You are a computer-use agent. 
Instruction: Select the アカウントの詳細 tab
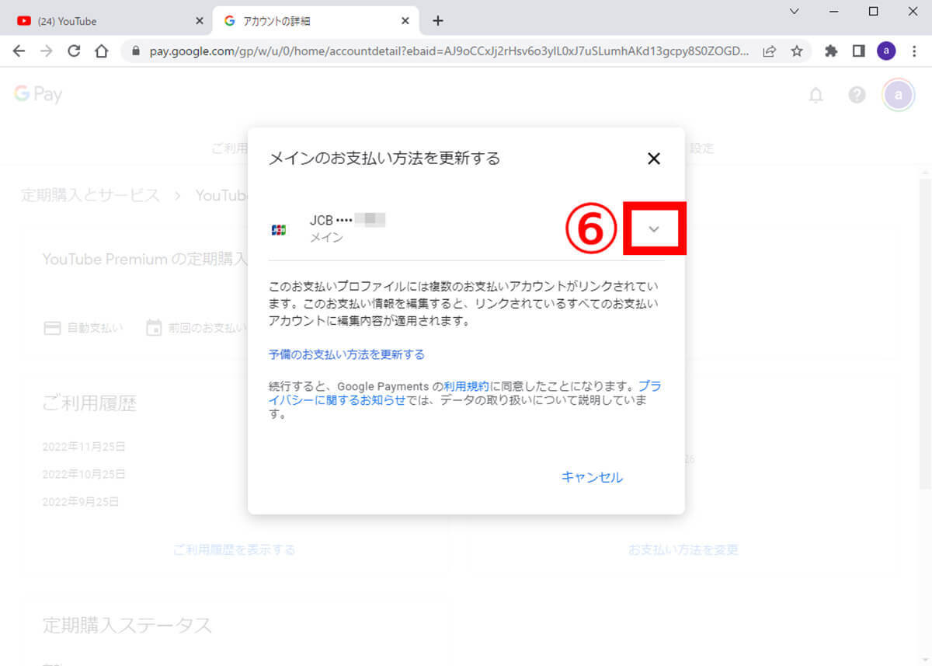316,21
